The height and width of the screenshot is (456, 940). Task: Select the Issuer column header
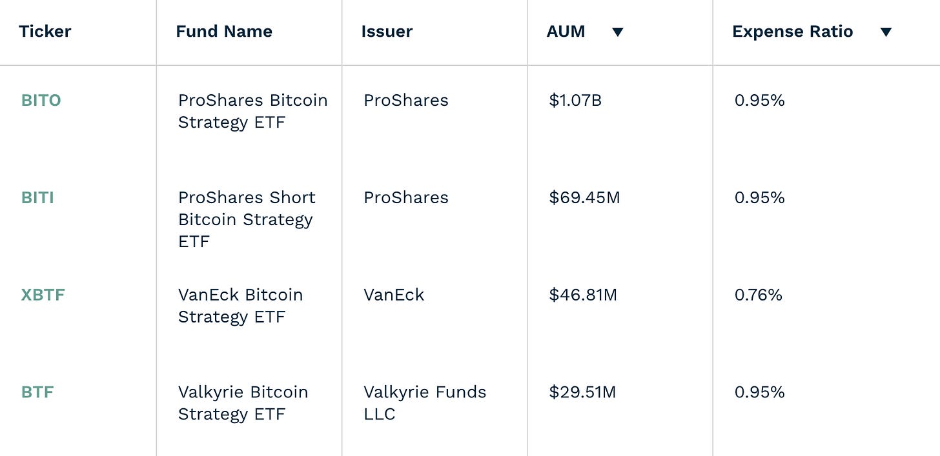coord(387,32)
